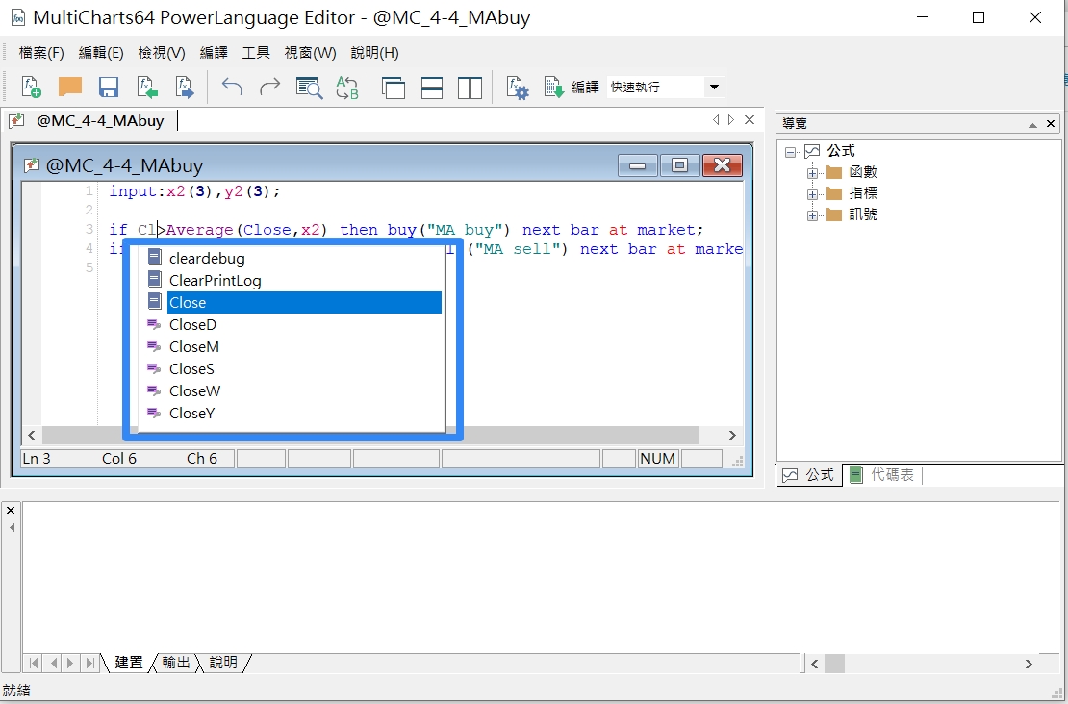Select the 指標 tree item
1068x704 pixels.
[x=863, y=193]
